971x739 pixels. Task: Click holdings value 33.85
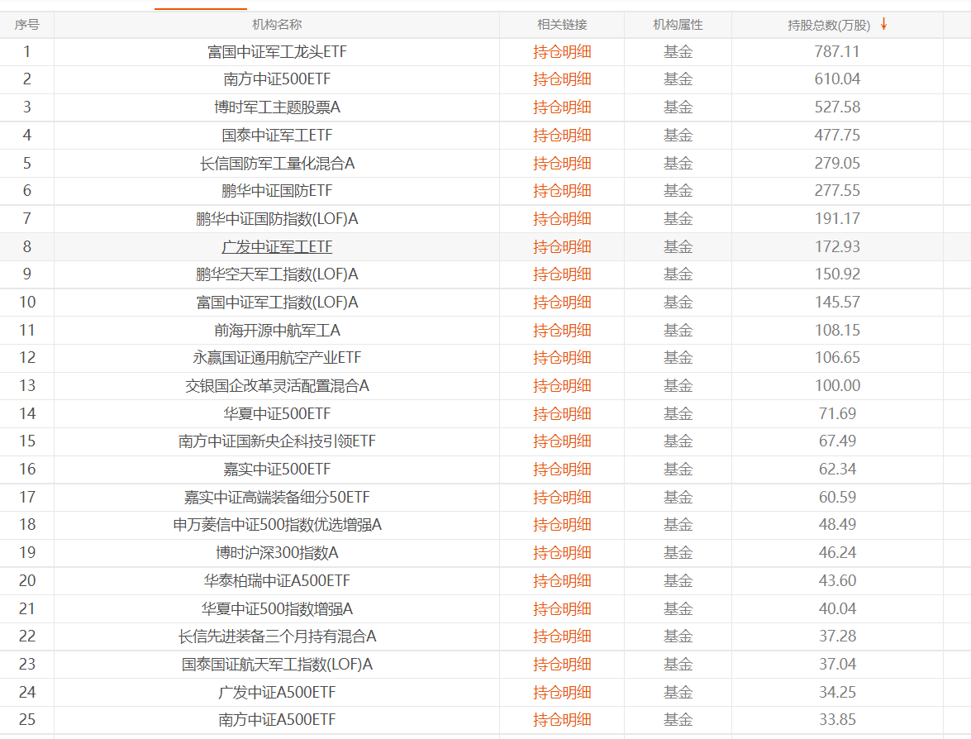pyautogui.click(x=837, y=720)
